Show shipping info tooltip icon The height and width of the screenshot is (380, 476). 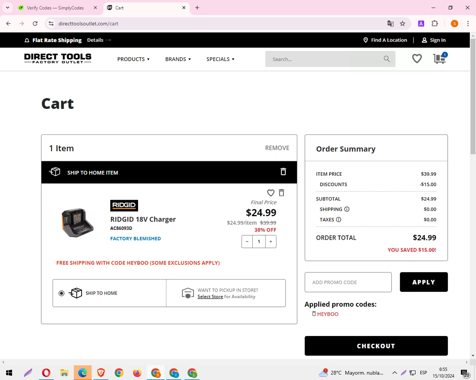point(347,209)
